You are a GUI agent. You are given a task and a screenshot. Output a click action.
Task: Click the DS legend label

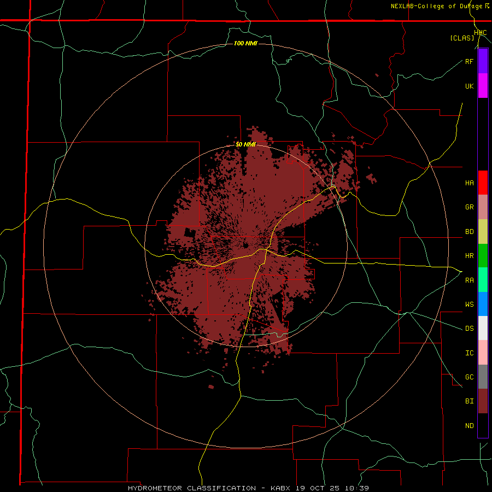(469, 329)
